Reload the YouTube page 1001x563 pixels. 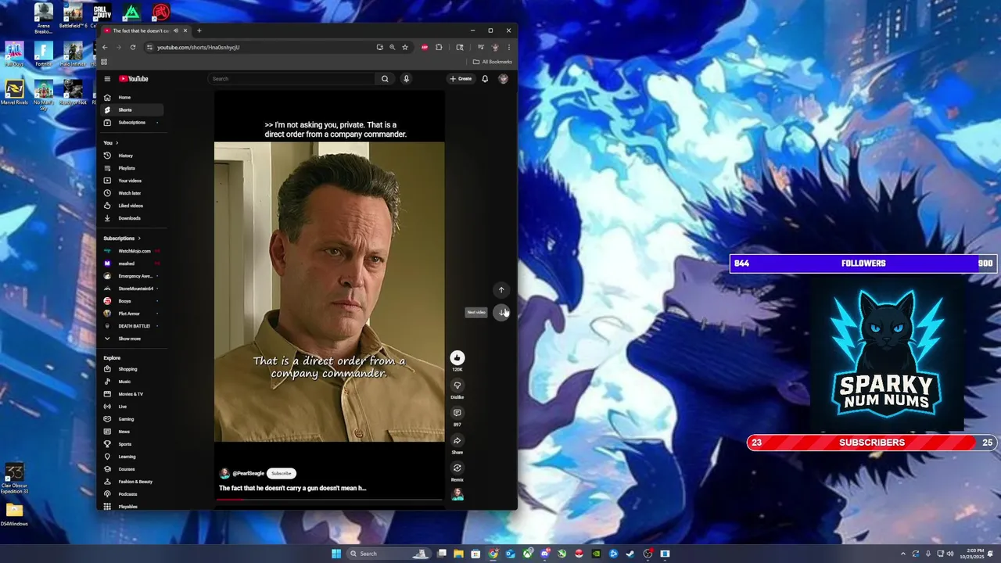(133, 47)
